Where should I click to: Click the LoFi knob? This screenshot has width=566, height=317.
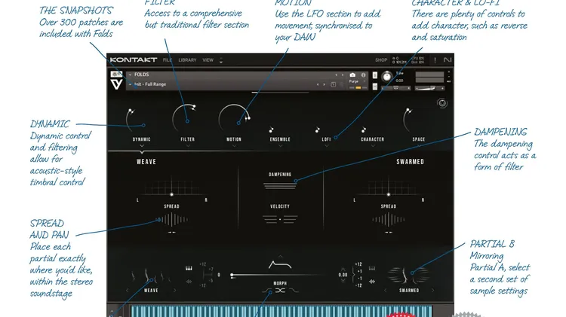click(318, 130)
